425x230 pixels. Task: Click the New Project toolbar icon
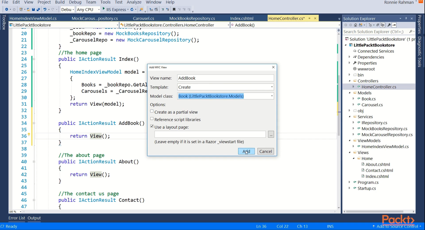click(21, 9)
